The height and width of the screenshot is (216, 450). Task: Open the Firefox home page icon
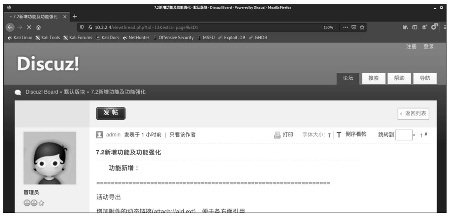click(x=38, y=27)
